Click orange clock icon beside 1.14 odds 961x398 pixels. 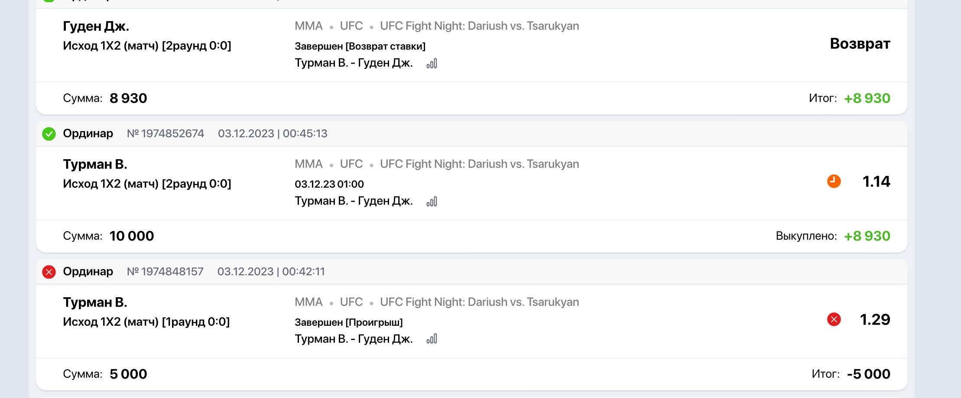coord(834,181)
